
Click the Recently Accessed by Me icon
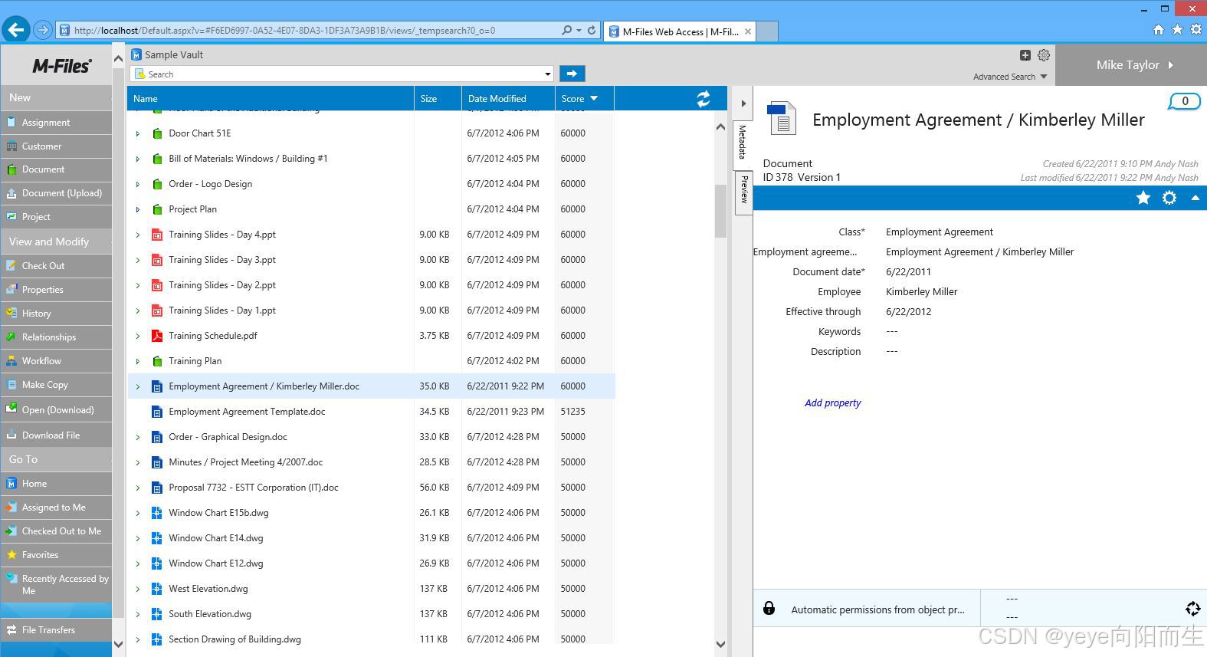pos(11,579)
